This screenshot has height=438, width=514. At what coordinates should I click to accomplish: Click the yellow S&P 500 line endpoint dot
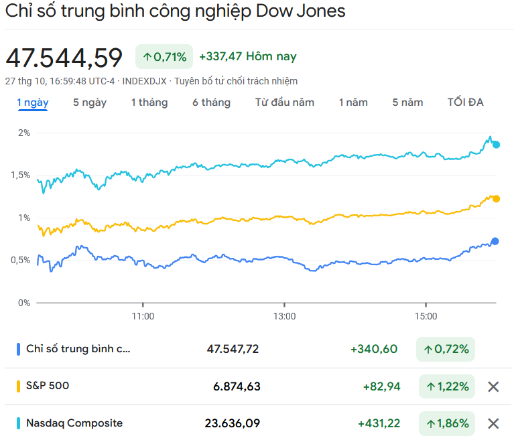496,198
